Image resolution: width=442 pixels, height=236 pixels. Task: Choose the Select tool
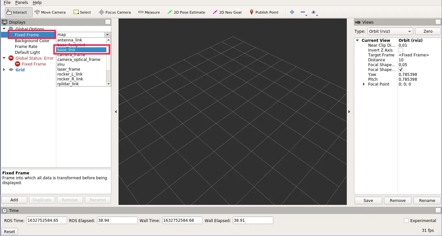[x=82, y=12]
